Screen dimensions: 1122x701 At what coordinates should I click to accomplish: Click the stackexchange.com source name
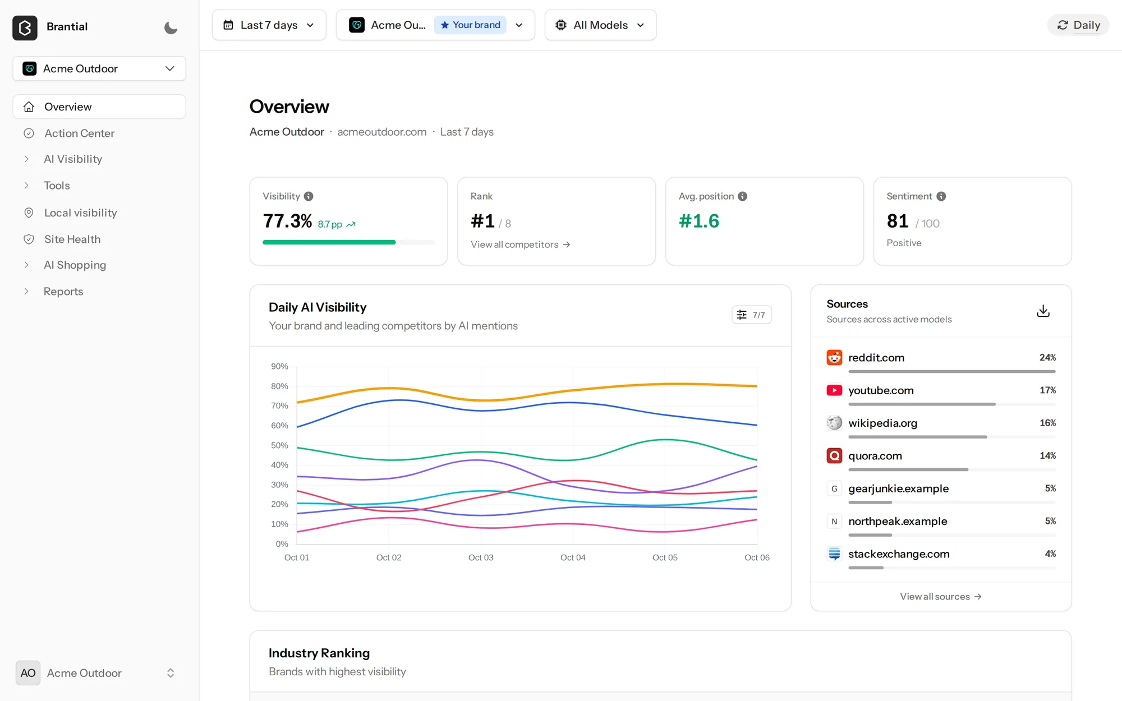pyautogui.click(x=899, y=554)
